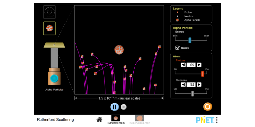Select the atomic scale view thumbnail
This screenshot has height=127, width=255.
point(49,12)
